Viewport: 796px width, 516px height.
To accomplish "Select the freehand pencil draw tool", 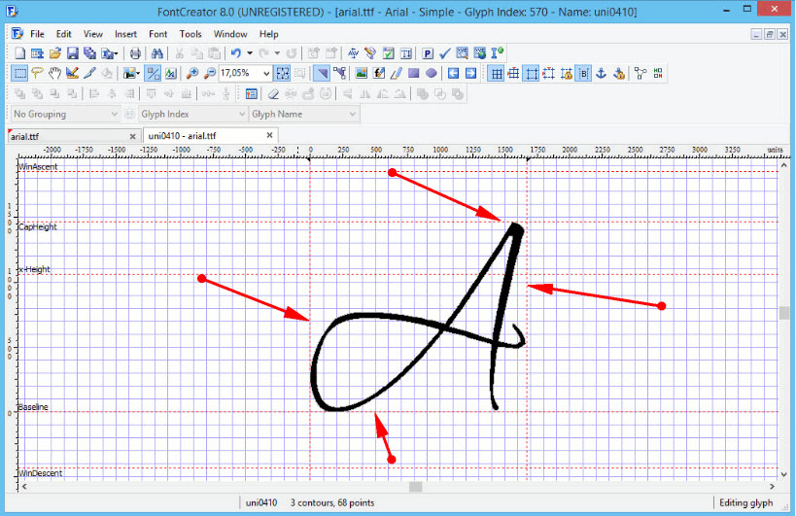I will (396, 74).
